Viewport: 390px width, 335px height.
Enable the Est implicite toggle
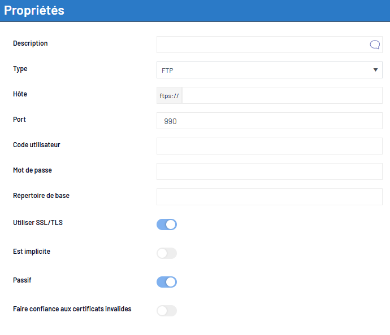167,253
